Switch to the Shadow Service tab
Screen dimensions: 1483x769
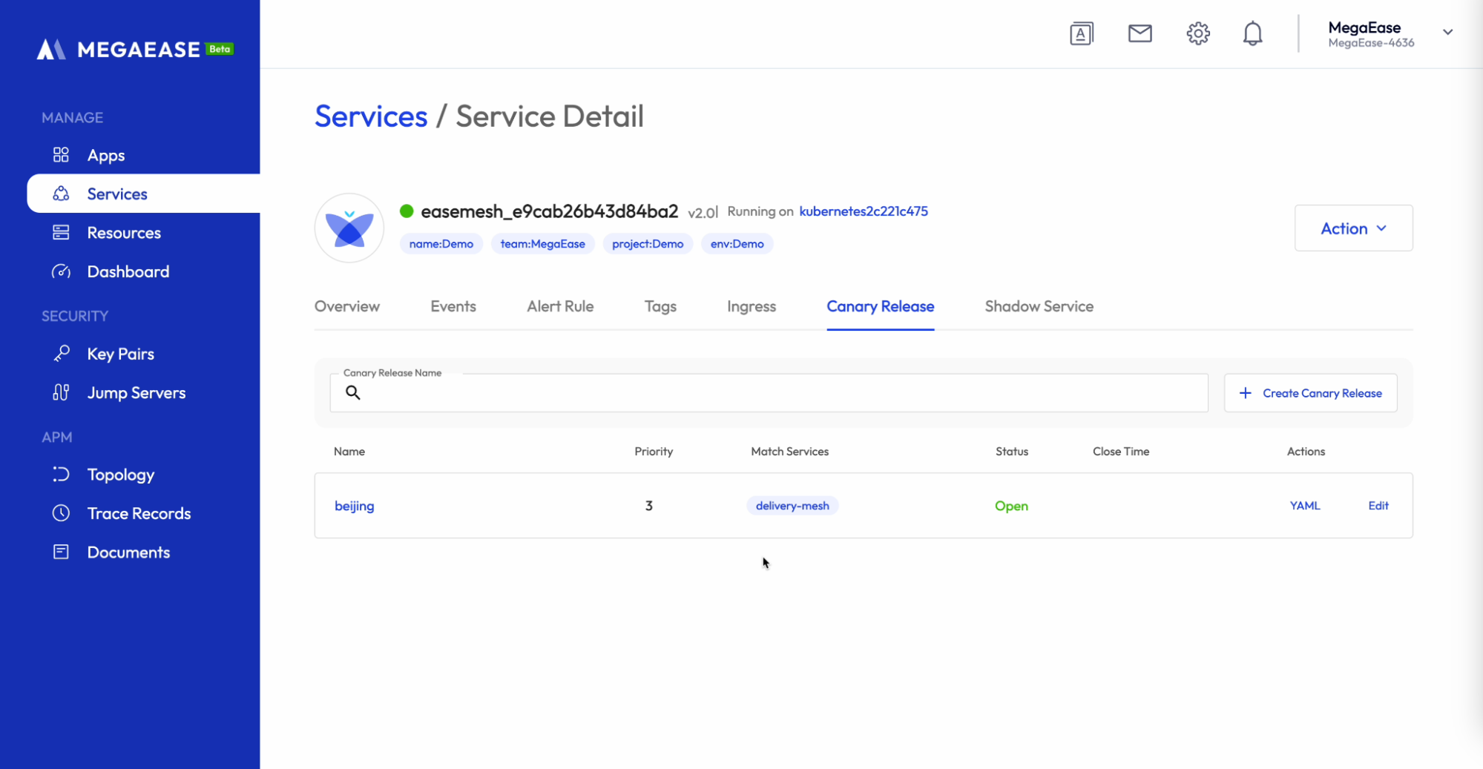pyautogui.click(x=1039, y=306)
